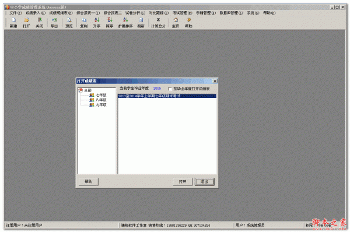Open the 综合报表一 menu

pos(88,13)
